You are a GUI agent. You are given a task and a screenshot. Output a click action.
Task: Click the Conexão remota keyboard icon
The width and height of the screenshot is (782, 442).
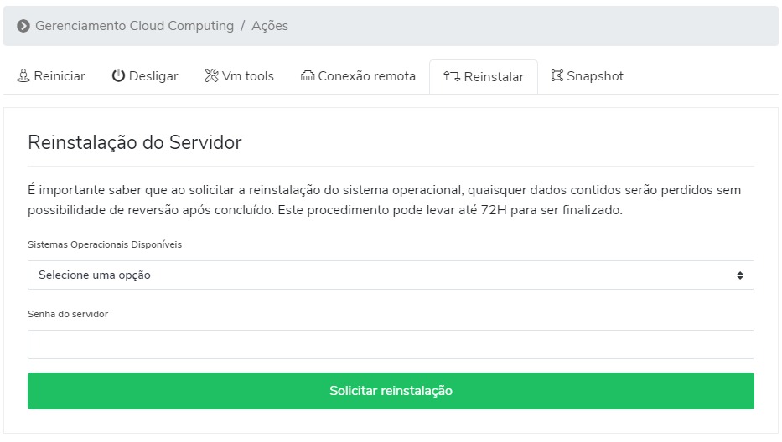click(308, 75)
